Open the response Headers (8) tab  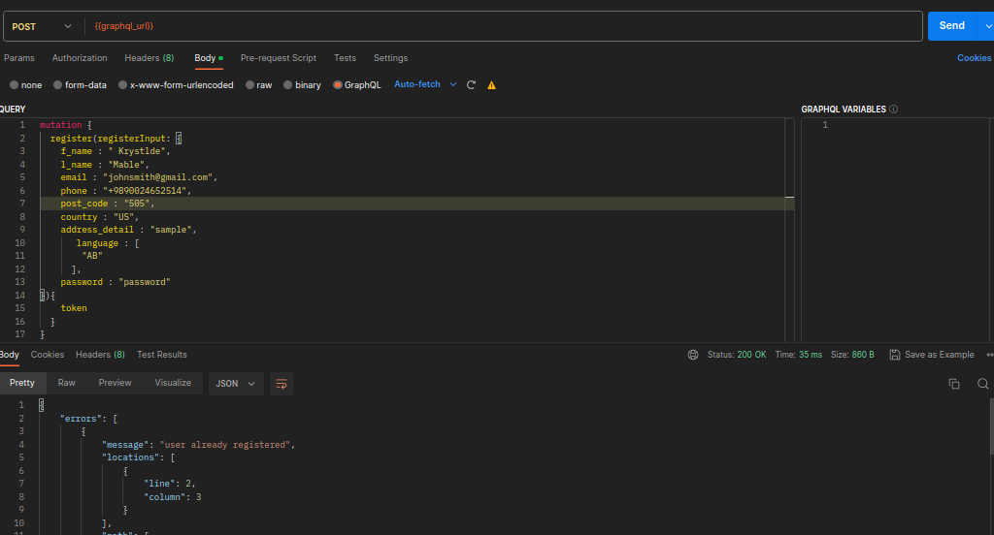pyautogui.click(x=100, y=355)
